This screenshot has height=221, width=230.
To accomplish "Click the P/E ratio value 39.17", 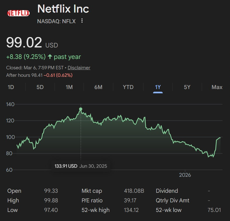I will click(130, 200).
